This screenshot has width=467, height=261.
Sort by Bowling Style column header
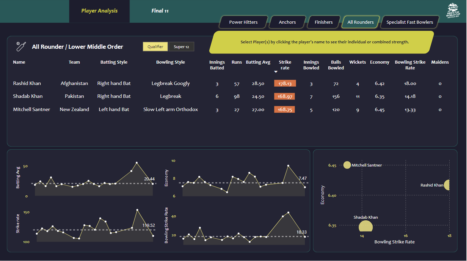coord(171,62)
